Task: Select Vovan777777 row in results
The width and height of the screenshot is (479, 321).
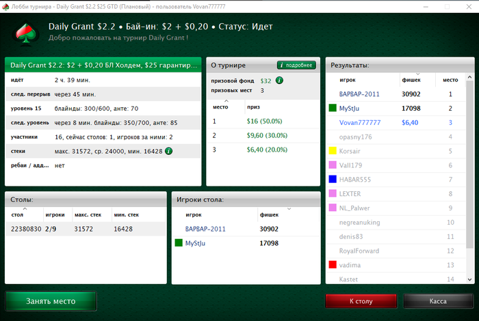Action: coord(396,122)
